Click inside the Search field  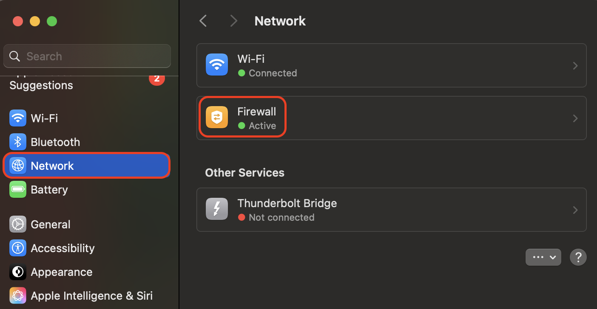click(x=87, y=56)
